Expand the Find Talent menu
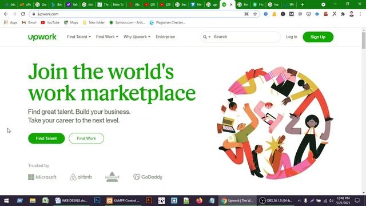The image size is (366, 206). tap(79, 37)
